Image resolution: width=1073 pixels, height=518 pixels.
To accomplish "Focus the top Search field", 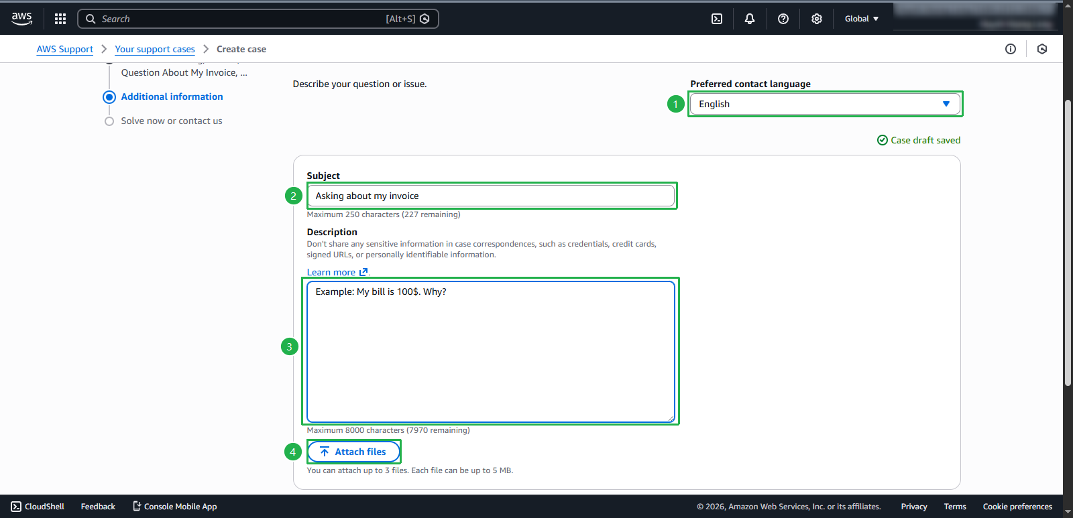I will 258,19.
